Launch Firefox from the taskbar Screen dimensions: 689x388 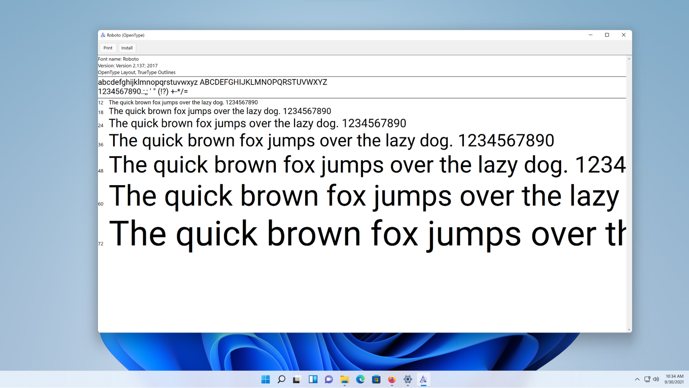coord(392,379)
